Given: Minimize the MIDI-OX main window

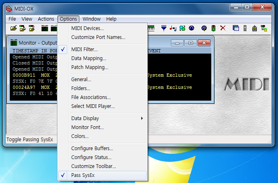Looking at the screenshot, I should pos(236,7).
